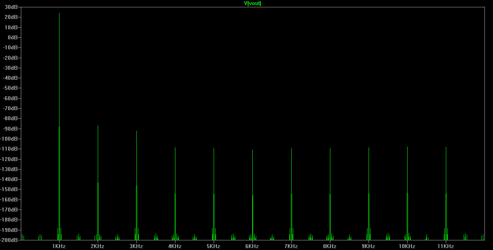This screenshot has height=250, width=493.
Task: Click the -200dB vertical axis label
Action: (9, 240)
